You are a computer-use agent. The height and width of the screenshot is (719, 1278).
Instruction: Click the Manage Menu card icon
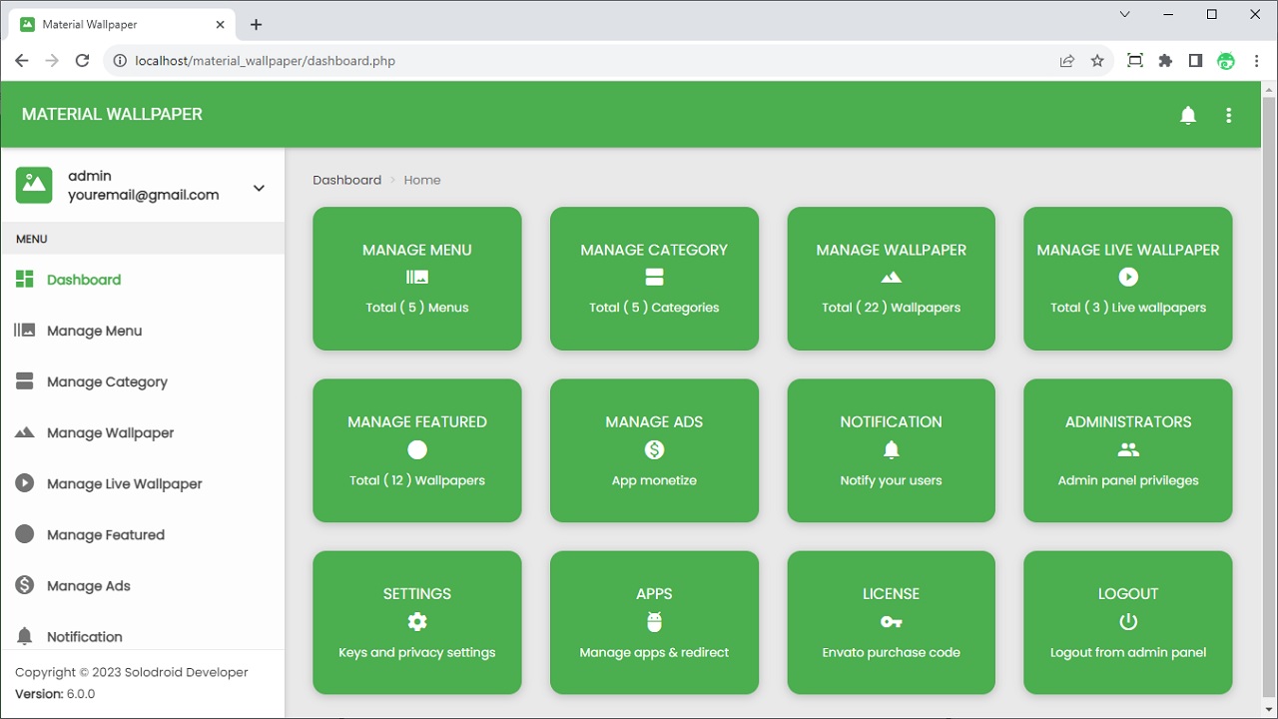pyautogui.click(x=417, y=278)
